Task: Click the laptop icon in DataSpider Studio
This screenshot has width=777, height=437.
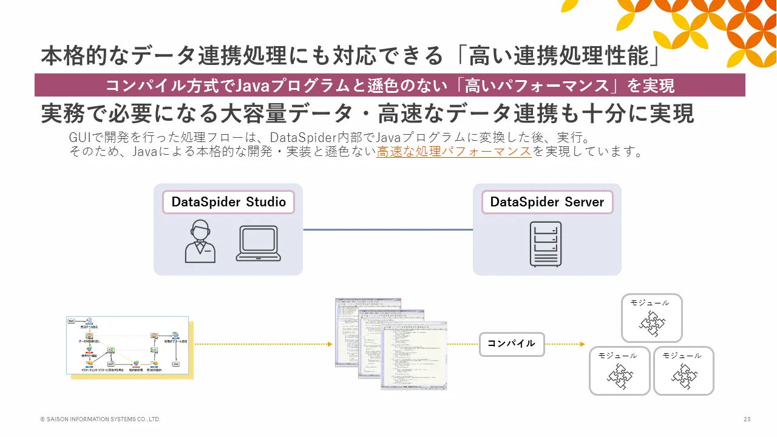Action: point(258,243)
